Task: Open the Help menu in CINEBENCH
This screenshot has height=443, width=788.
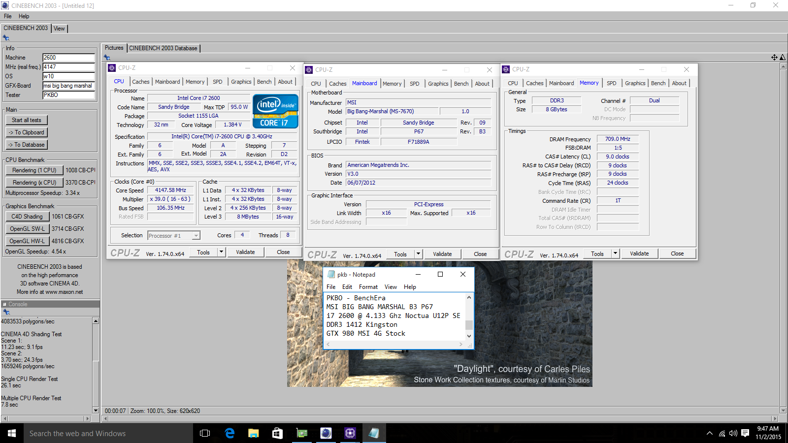Action: 24,16
